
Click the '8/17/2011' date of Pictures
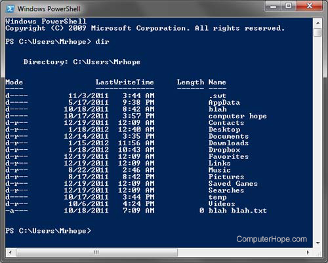89,177
